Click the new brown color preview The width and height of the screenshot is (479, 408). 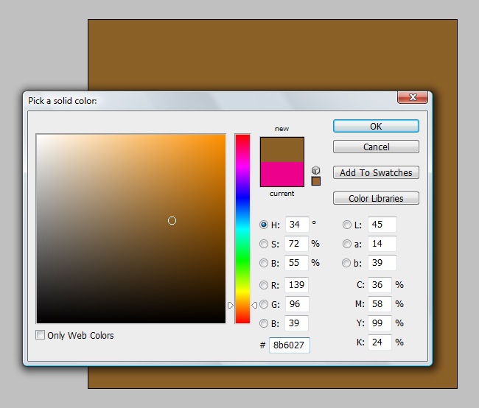click(282, 150)
